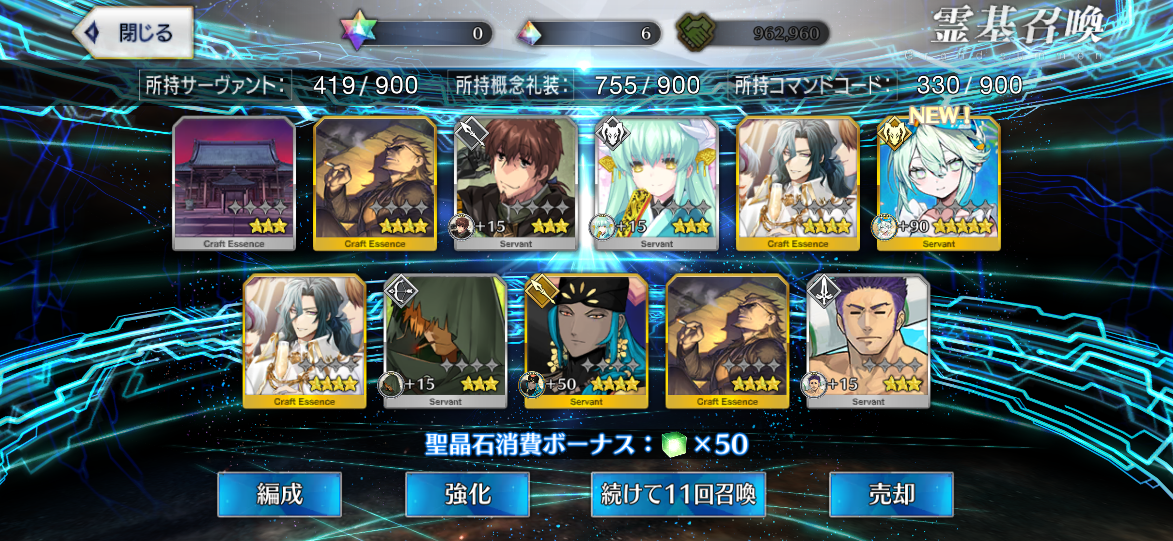
Task: Tap the rainbow Saint Quartz star icon
Action: tap(358, 30)
